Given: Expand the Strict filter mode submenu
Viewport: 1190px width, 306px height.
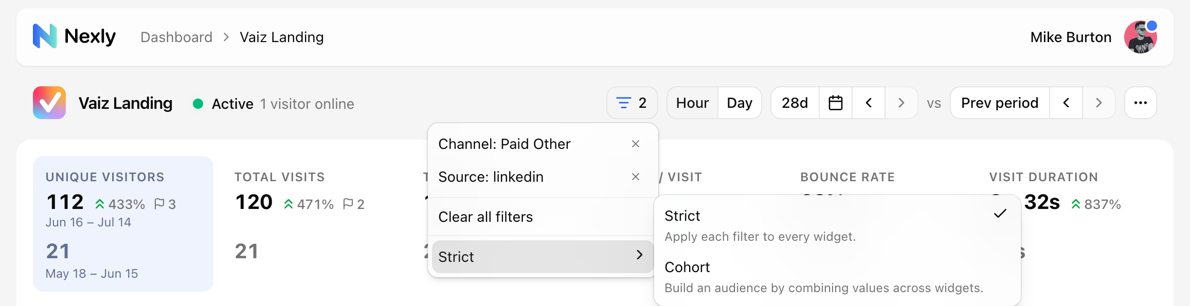Looking at the screenshot, I should coord(543,257).
